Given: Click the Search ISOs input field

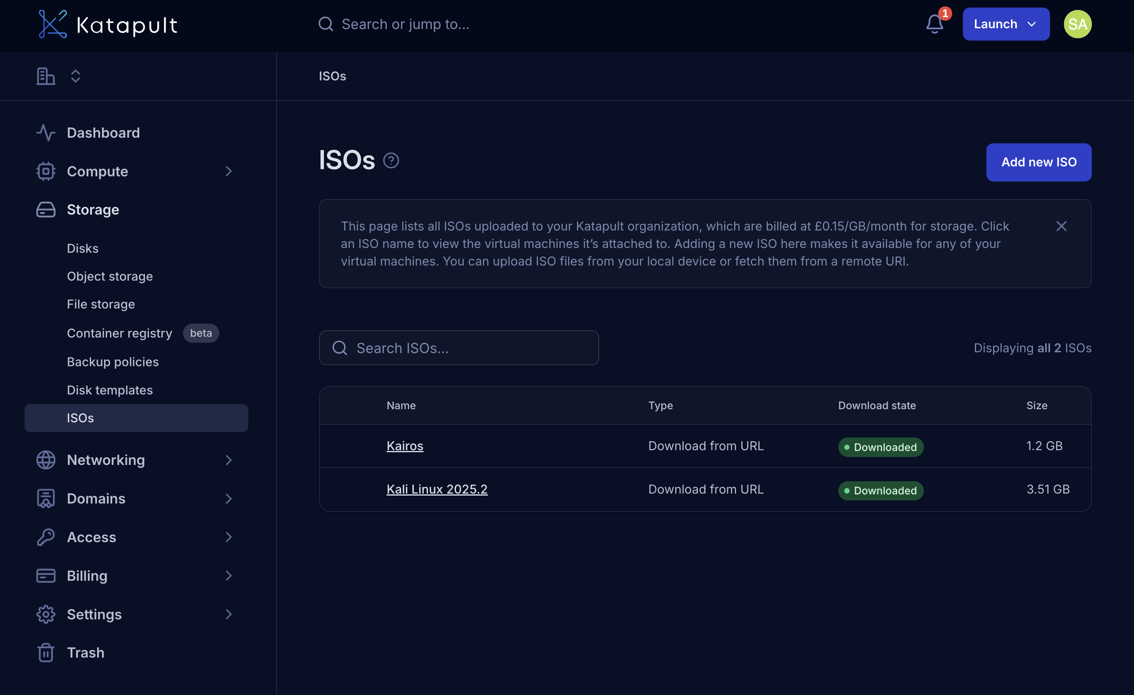Looking at the screenshot, I should coord(459,348).
